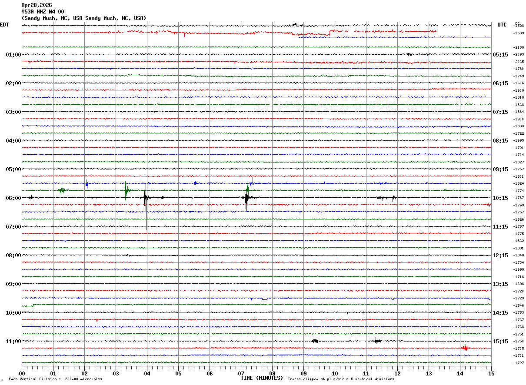Viewport: 526px width, 385px height.
Task: Click the UTC label "11:15"
Action: pos(500,227)
